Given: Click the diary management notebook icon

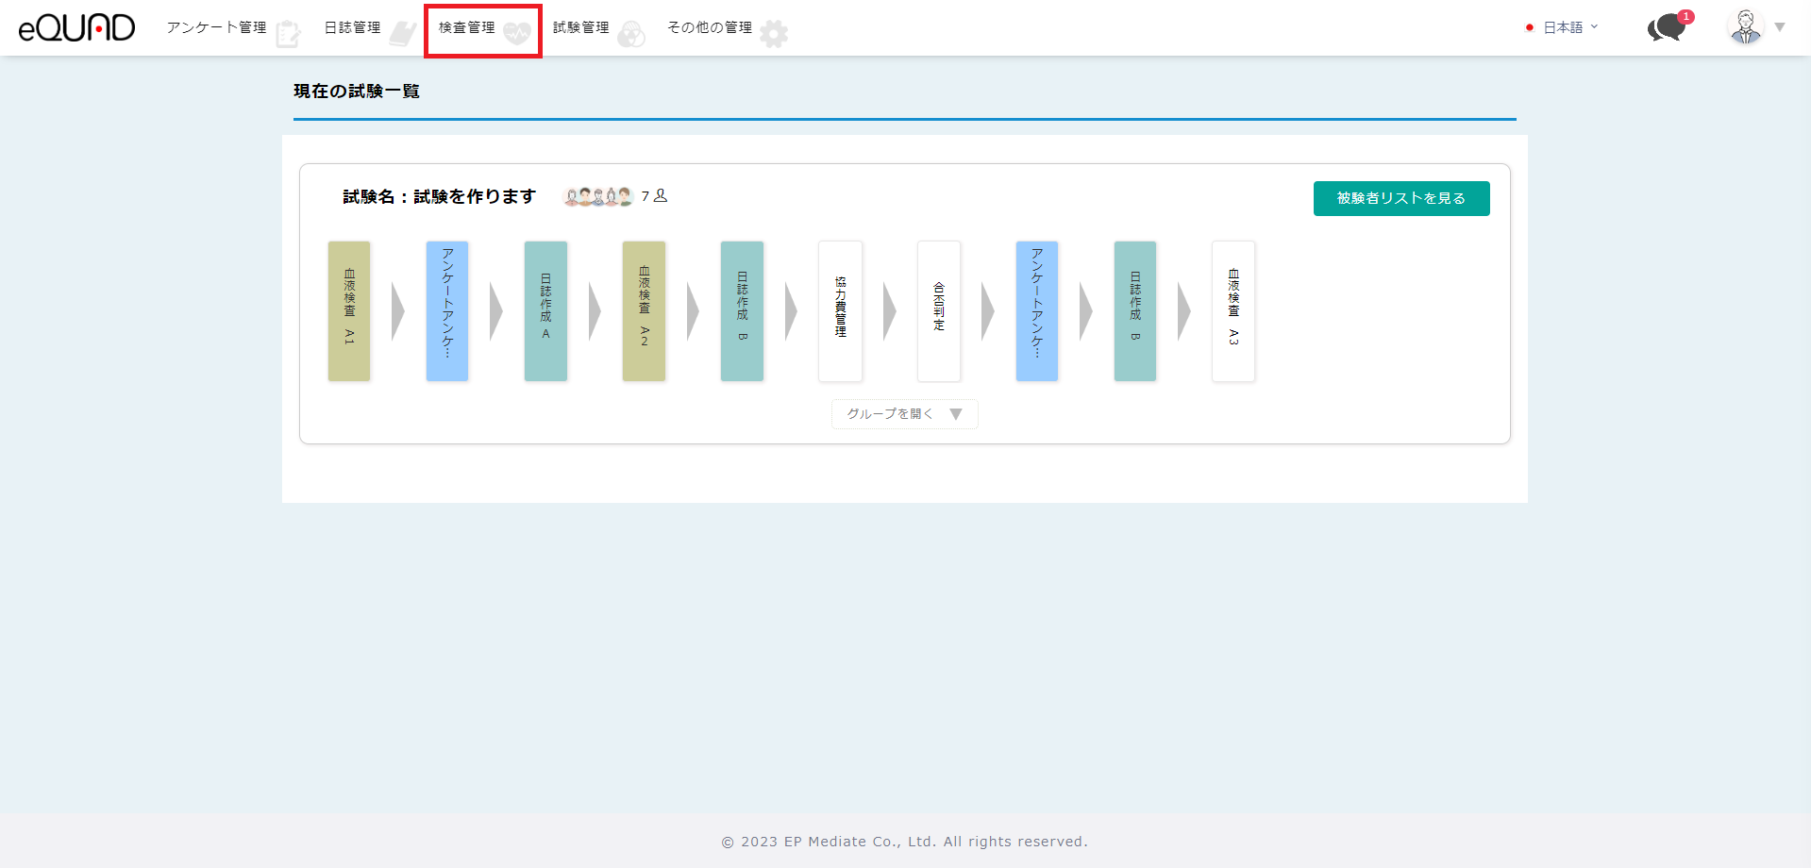Looking at the screenshot, I should click(403, 34).
